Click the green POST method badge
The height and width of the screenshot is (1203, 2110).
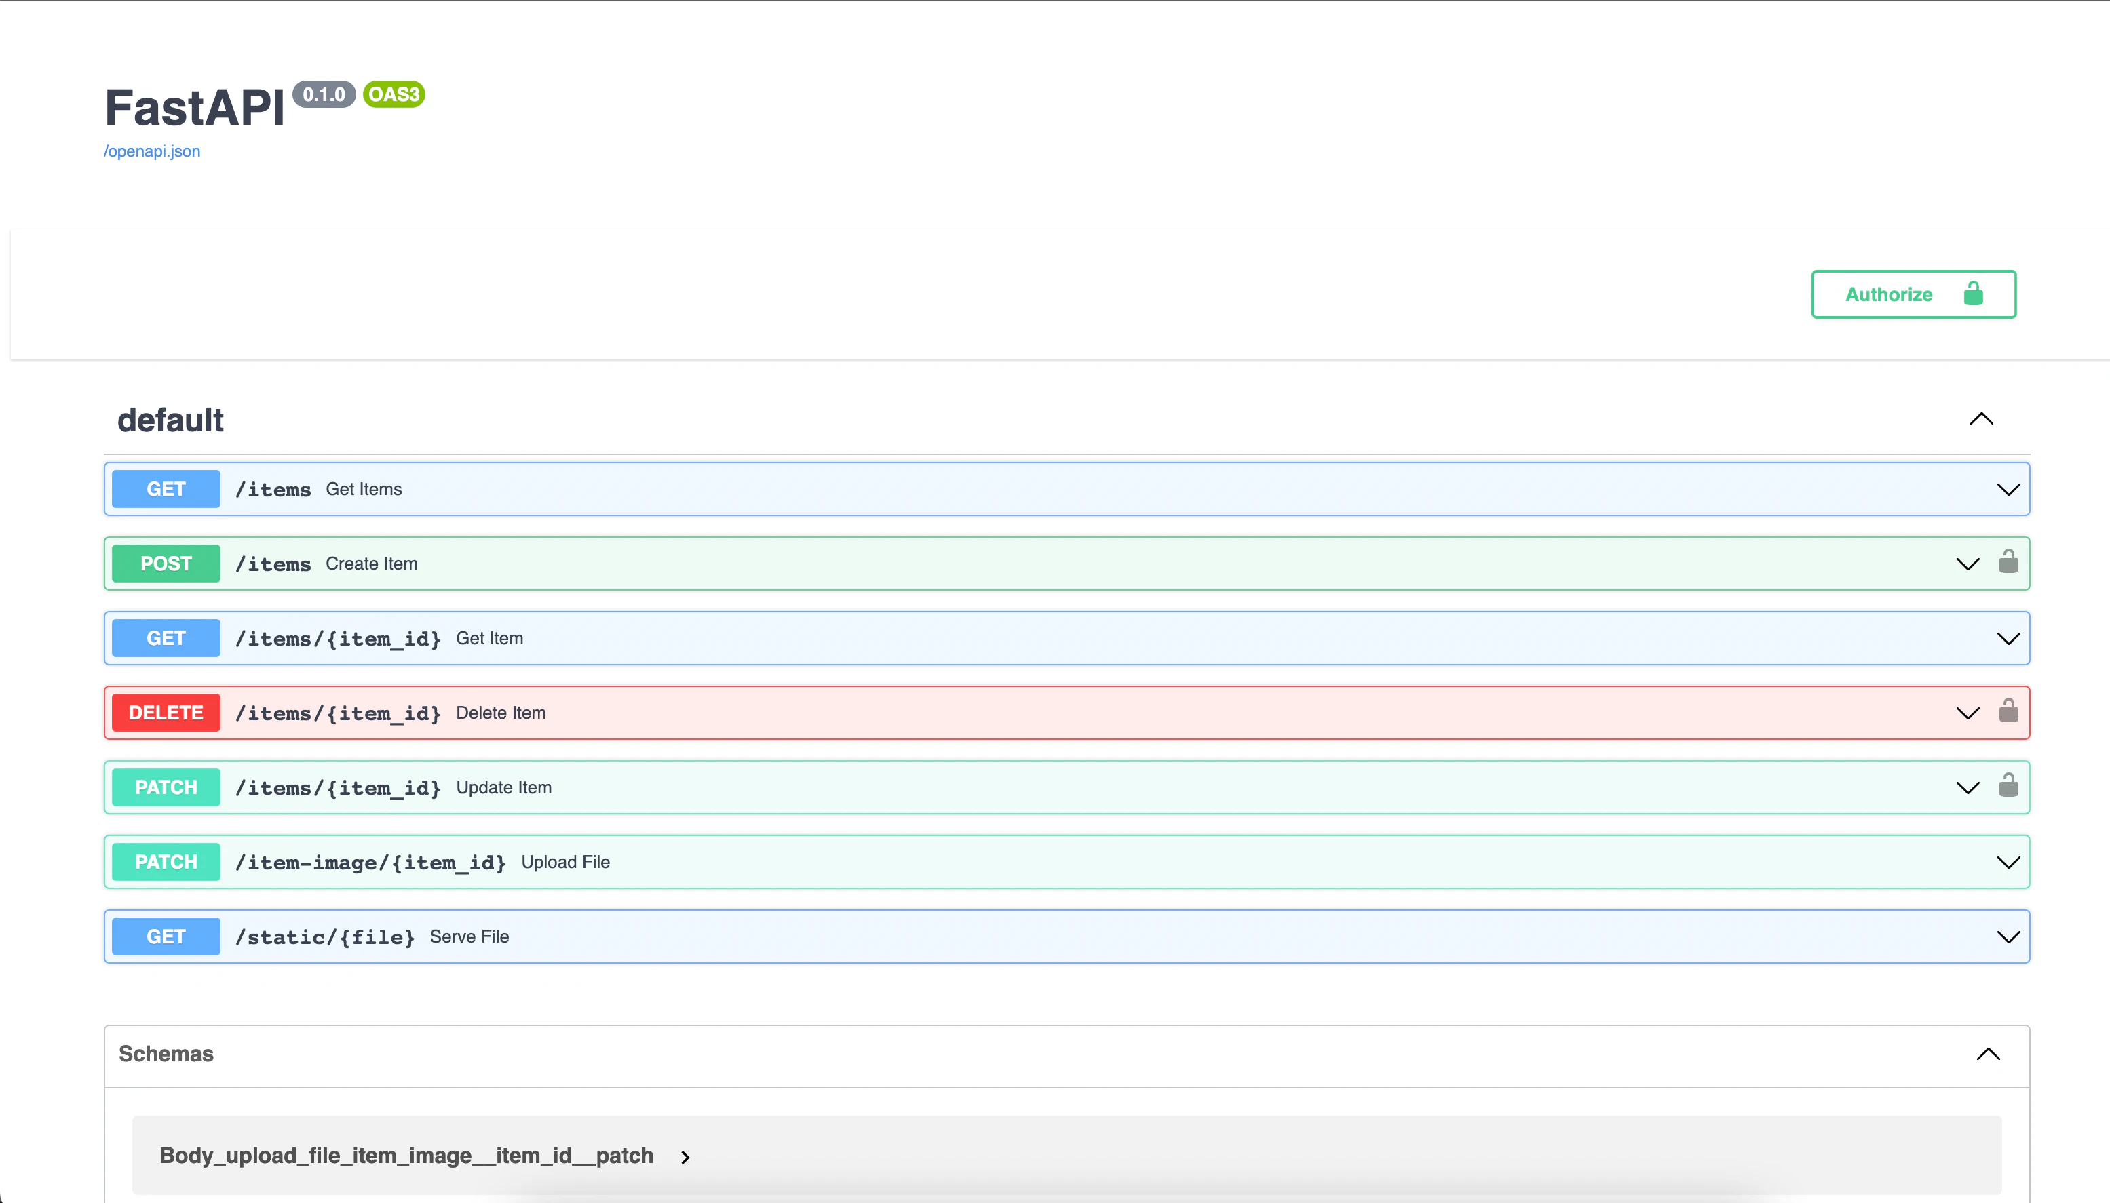tap(166, 564)
